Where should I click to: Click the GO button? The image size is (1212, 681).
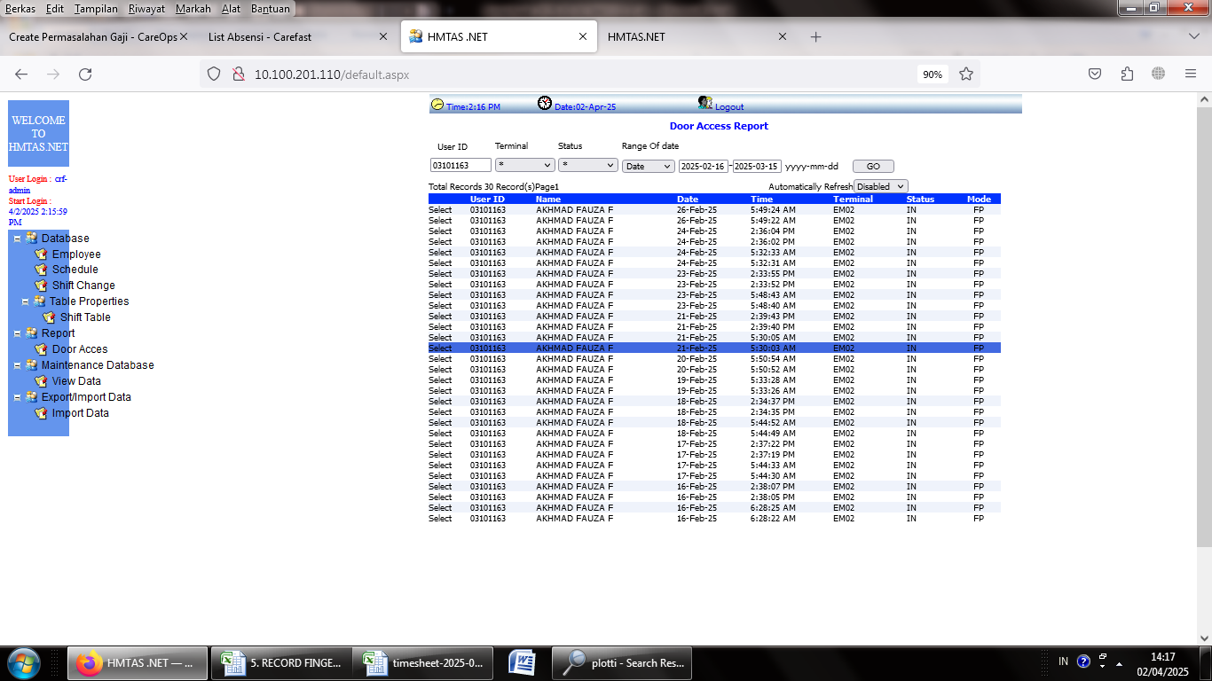click(x=873, y=166)
